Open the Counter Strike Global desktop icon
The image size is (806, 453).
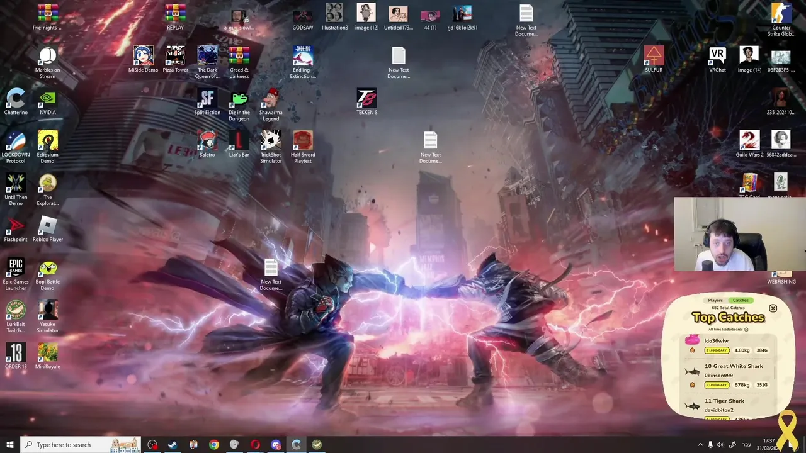coord(781,20)
